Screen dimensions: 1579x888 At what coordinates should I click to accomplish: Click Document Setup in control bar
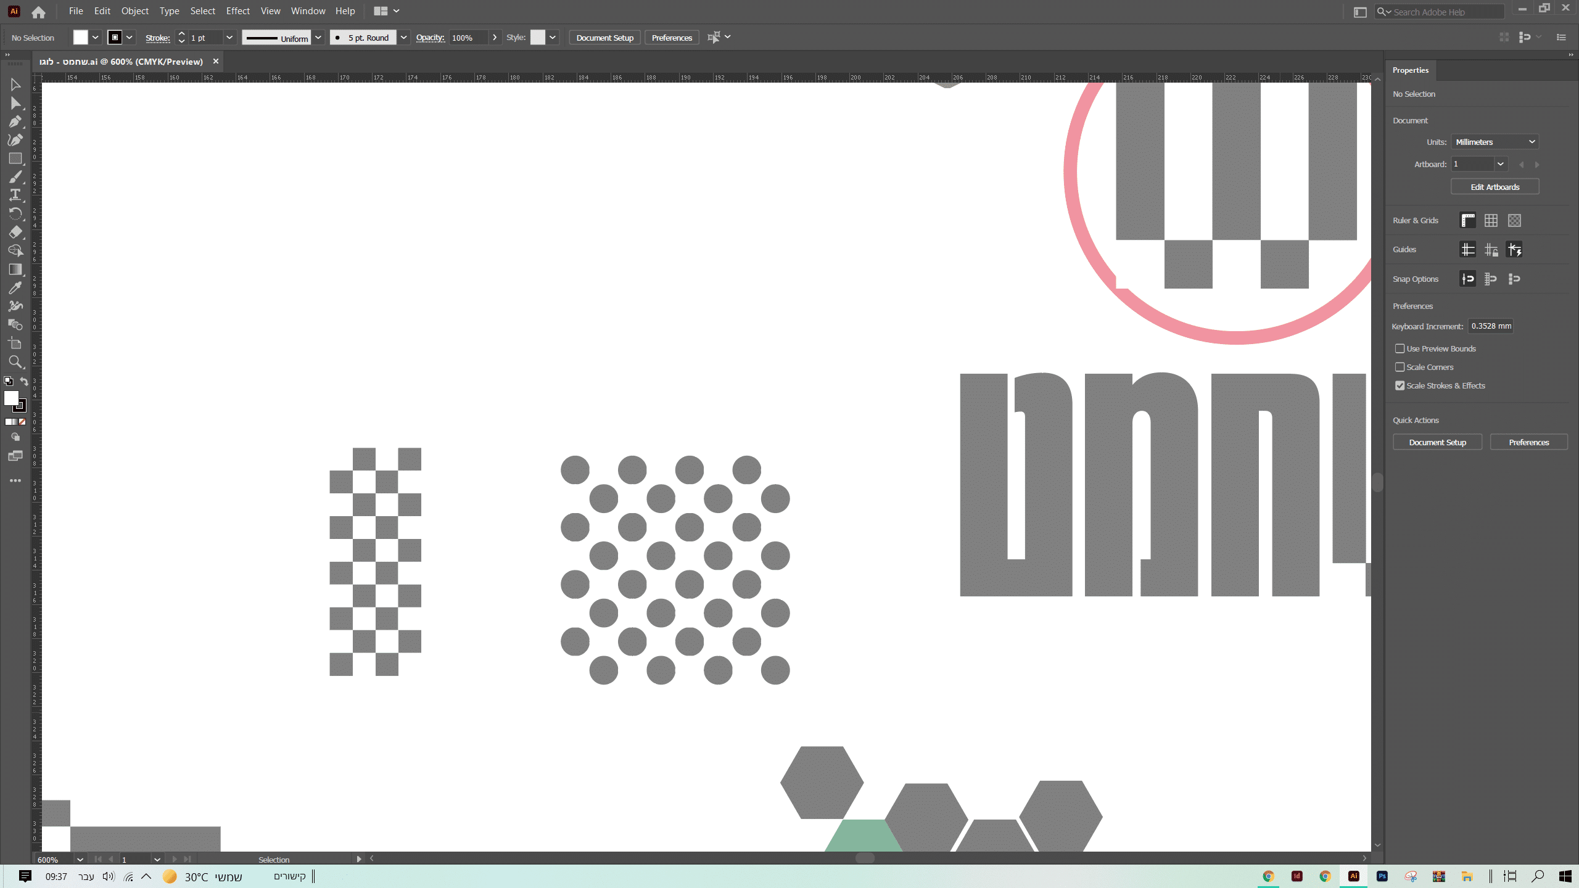tap(604, 38)
